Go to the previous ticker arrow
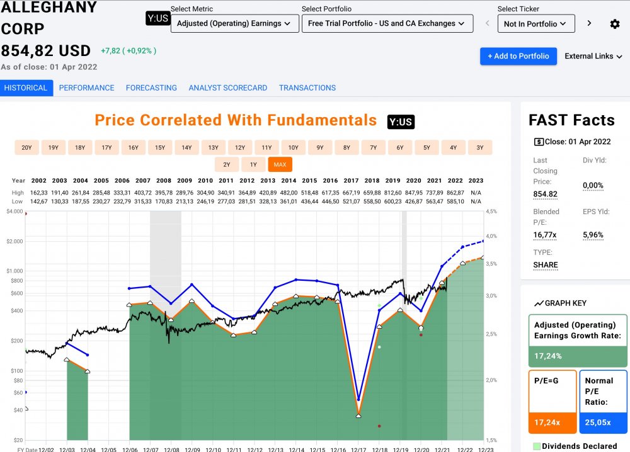 (487, 23)
